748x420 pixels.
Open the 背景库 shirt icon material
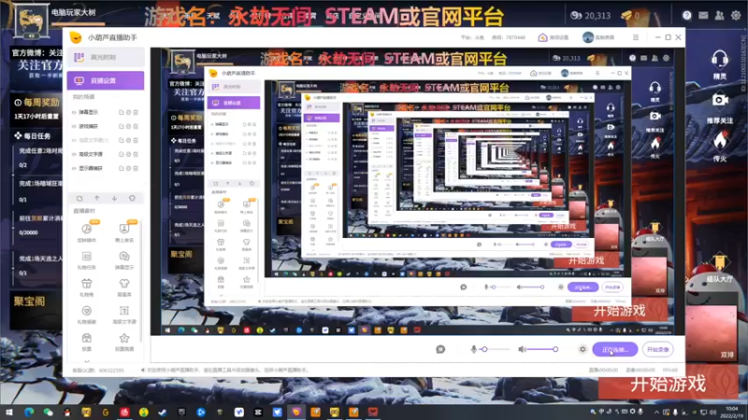tap(124, 287)
